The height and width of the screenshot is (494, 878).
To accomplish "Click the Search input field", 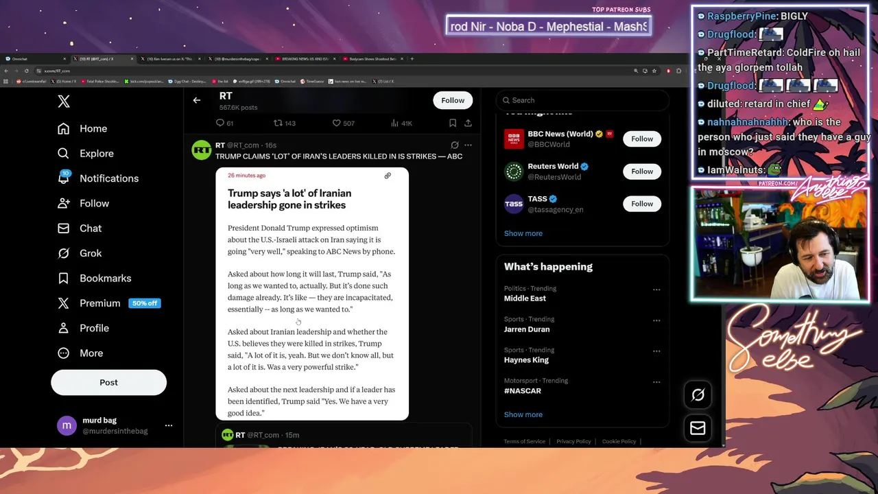I will 582,100.
